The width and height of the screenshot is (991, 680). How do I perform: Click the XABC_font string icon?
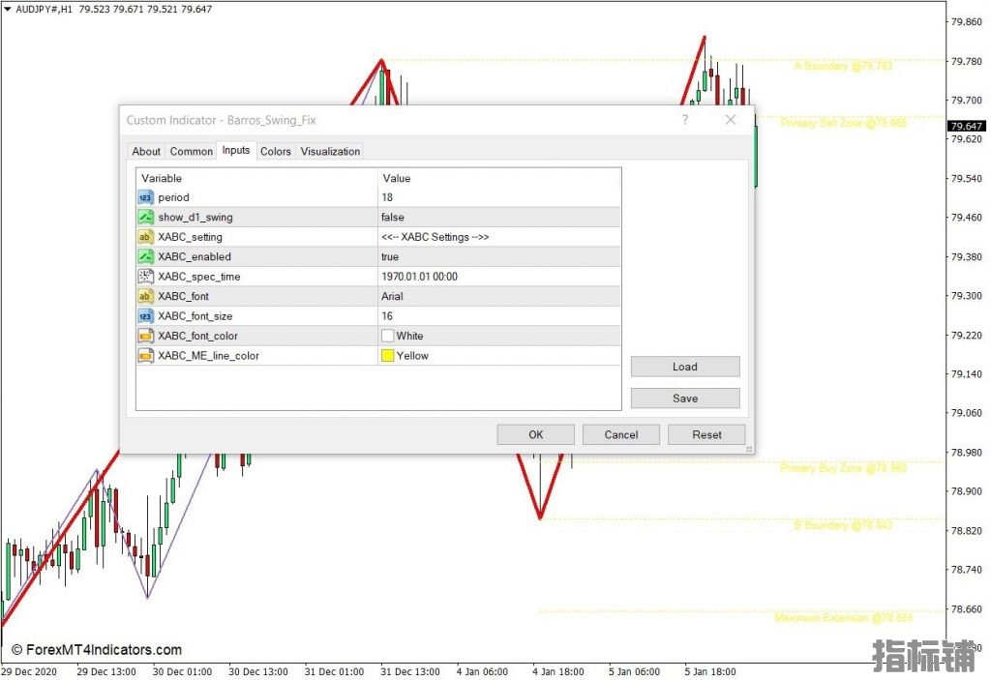[145, 296]
